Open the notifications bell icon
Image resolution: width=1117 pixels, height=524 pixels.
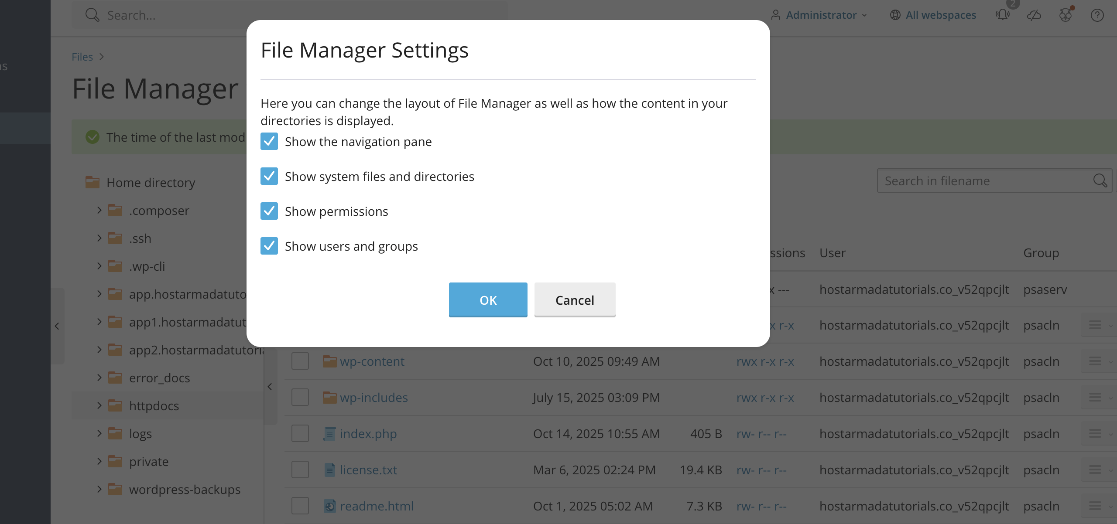1003,15
